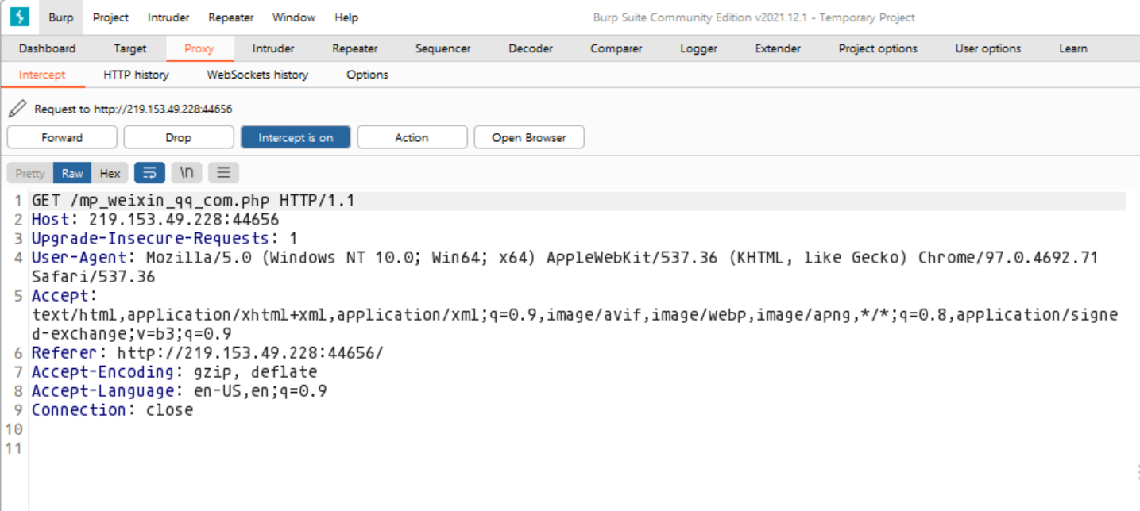Open the Repeater menu in menu bar
The height and width of the screenshot is (511, 1140).
(231, 17)
